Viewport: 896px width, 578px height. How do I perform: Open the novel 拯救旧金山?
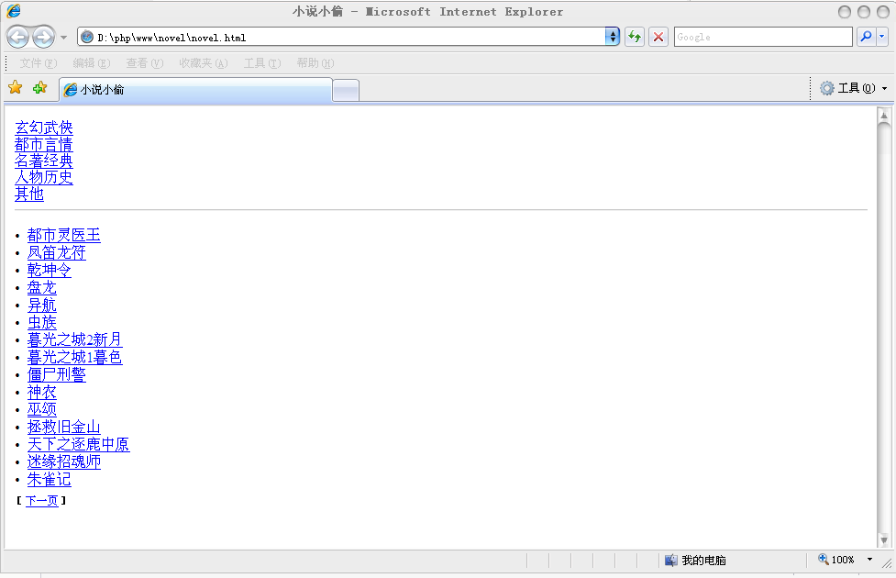[64, 427]
